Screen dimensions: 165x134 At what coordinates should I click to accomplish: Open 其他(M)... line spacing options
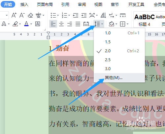(119, 78)
